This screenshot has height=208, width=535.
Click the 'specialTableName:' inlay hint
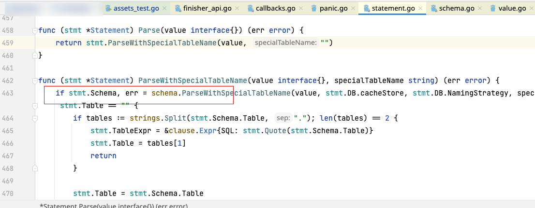[x=285, y=43]
